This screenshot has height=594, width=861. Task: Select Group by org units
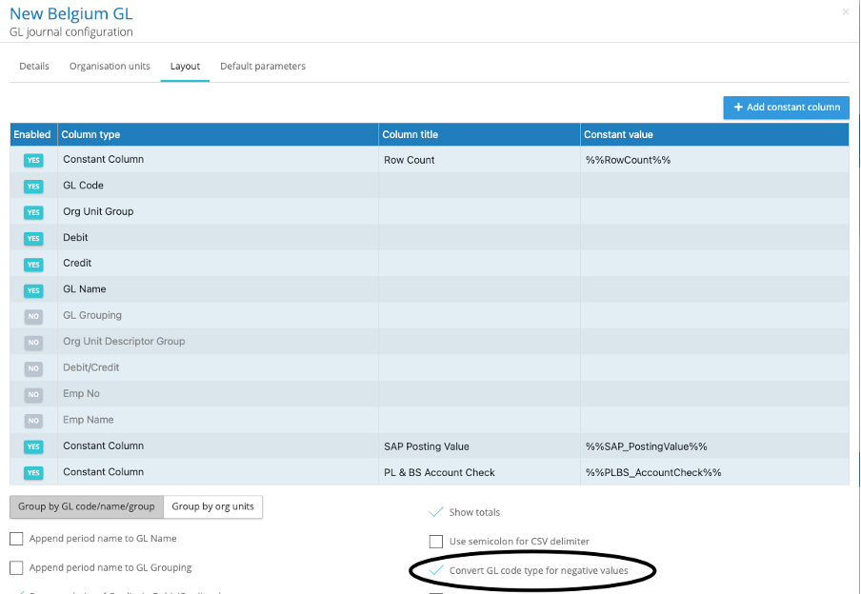[x=212, y=506]
